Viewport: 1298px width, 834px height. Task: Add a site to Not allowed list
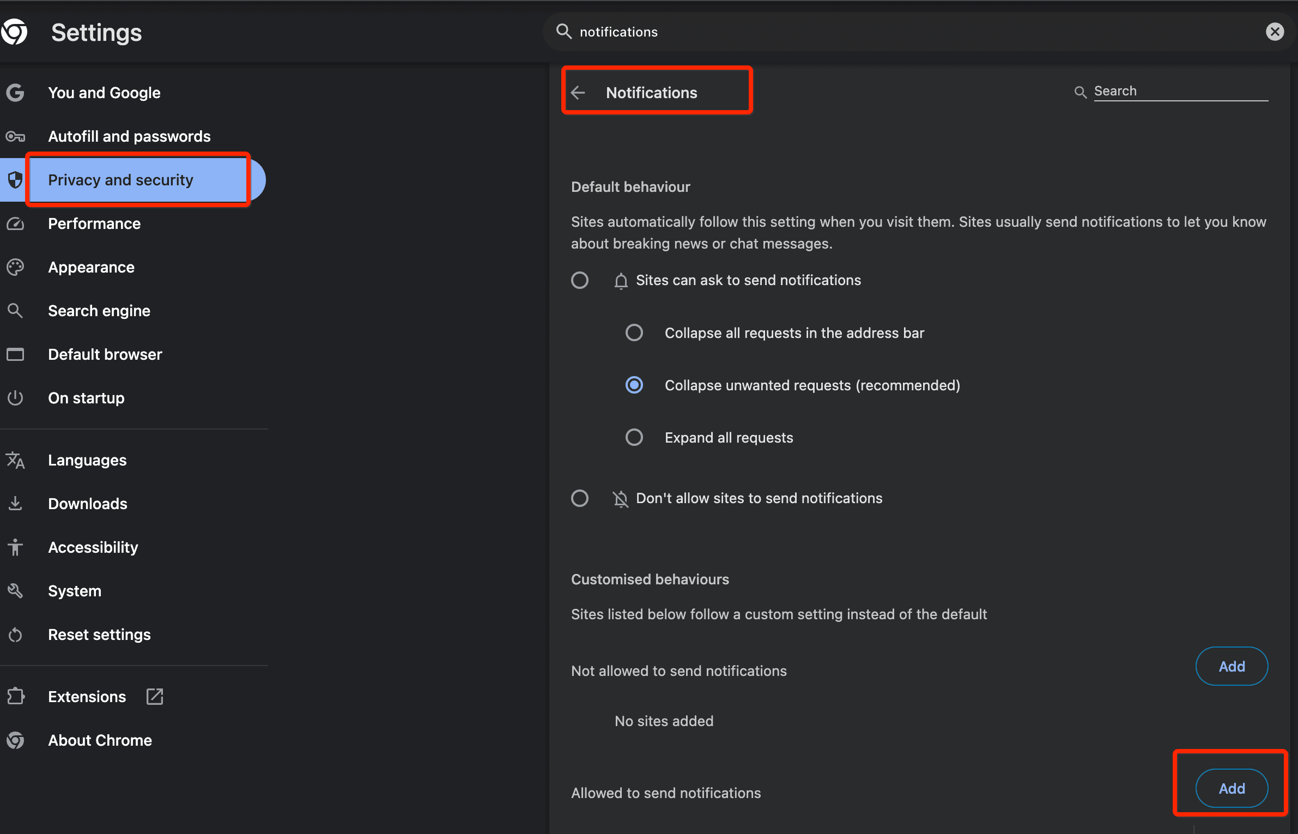pos(1232,666)
